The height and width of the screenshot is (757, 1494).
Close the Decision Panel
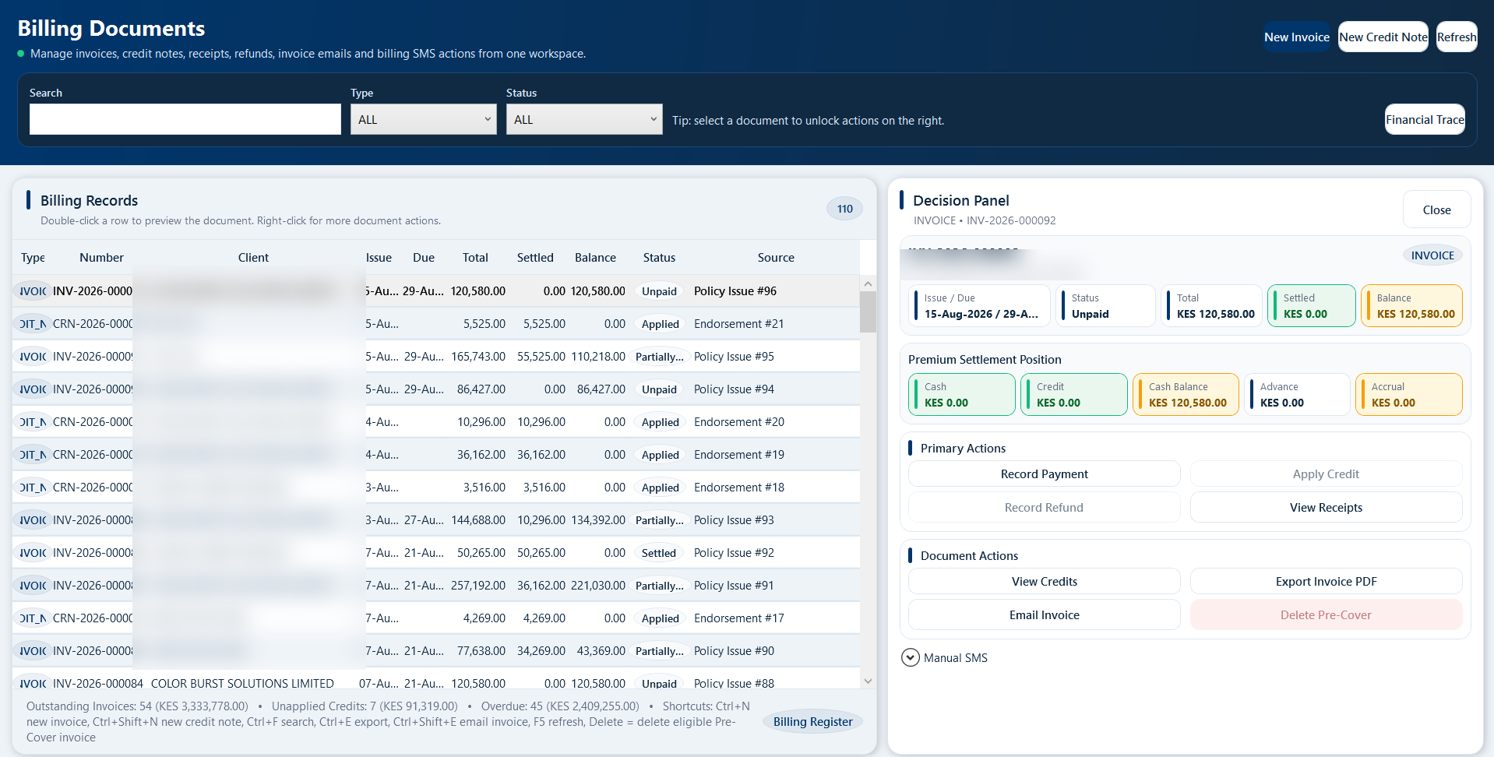pyautogui.click(x=1436, y=209)
